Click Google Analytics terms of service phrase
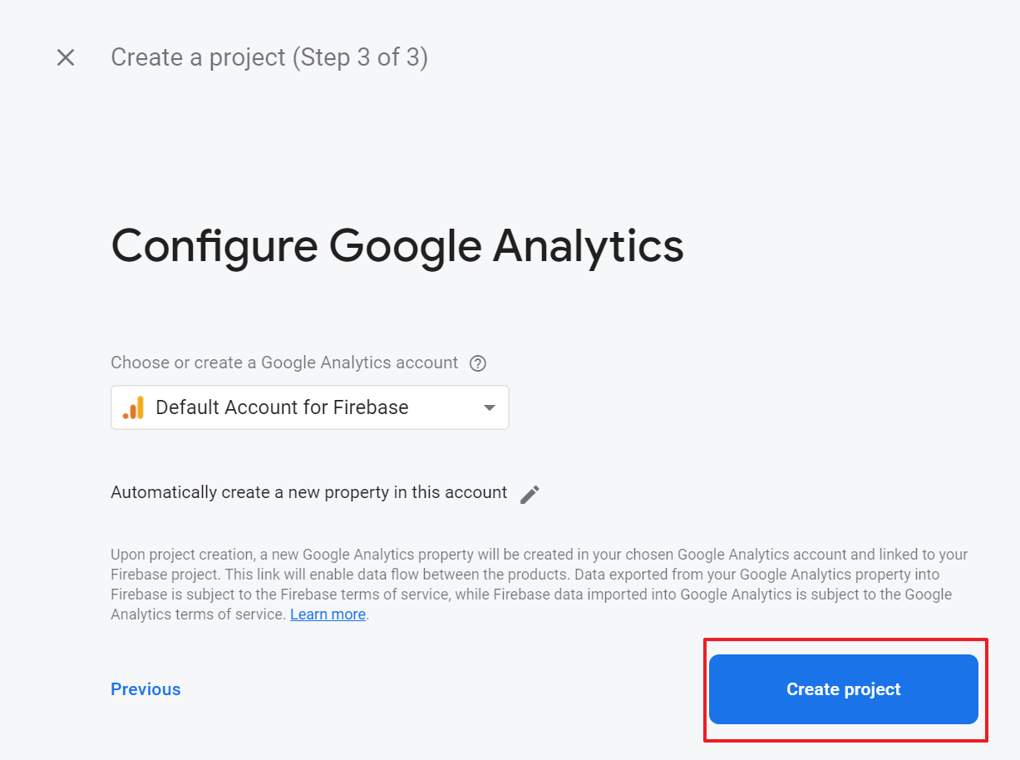The image size is (1020, 760). 200,614
